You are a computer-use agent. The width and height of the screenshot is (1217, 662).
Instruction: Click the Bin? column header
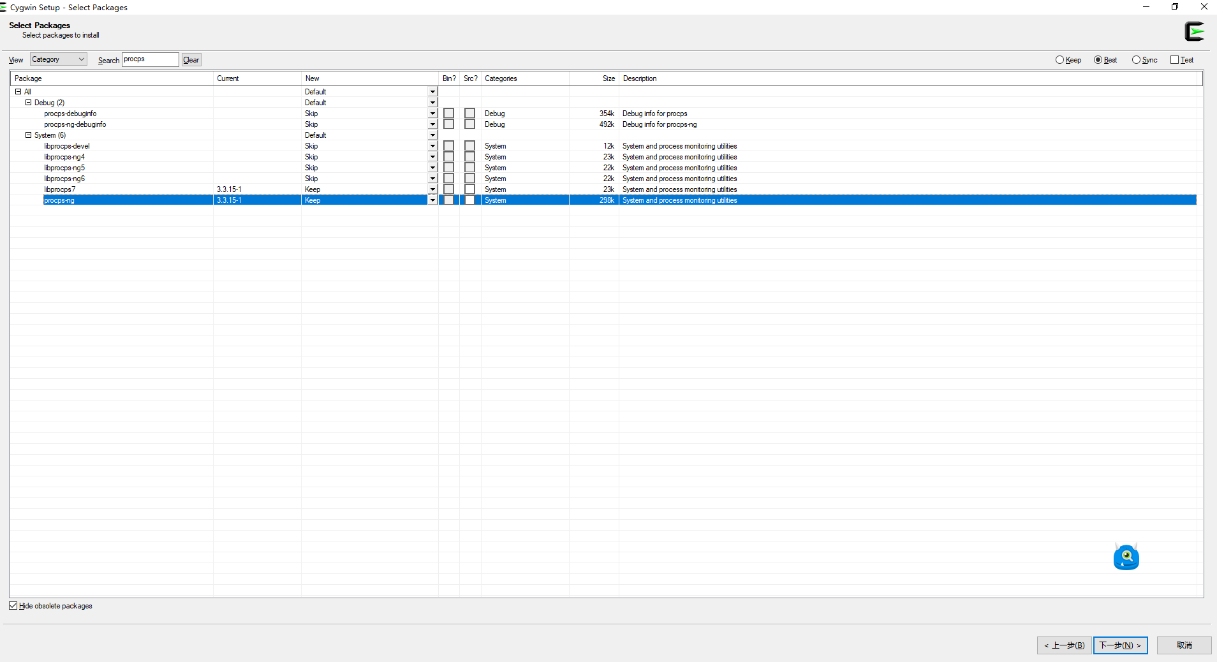[449, 78]
